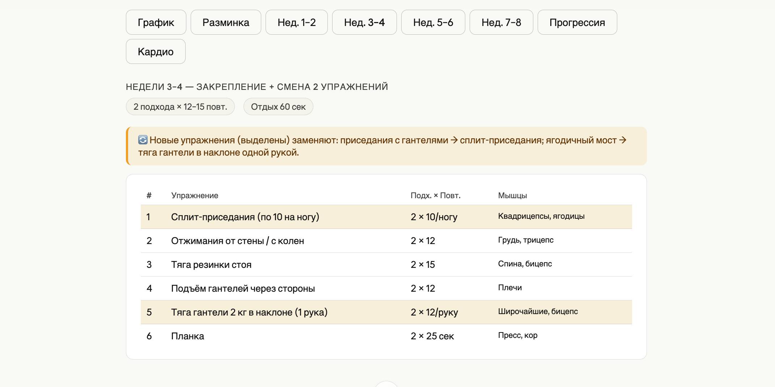Open the График tab
This screenshot has height=387, width=775.
[x=156, y=22]
